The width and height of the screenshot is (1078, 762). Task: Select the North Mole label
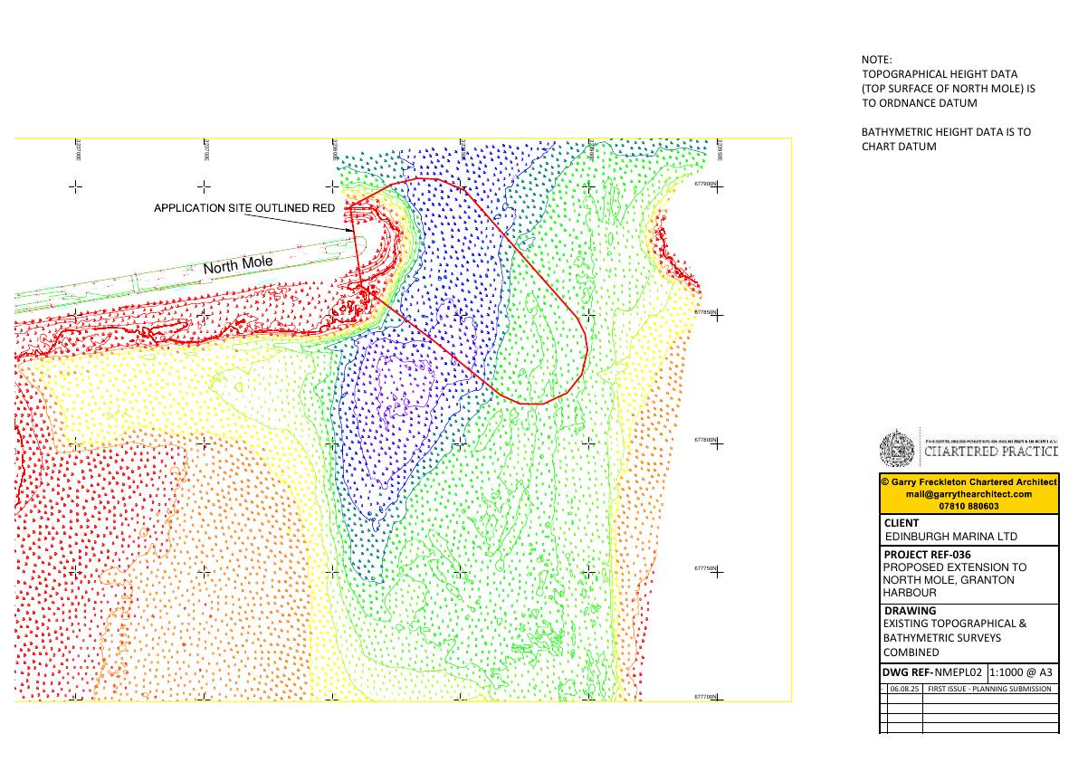pos(238,264)
